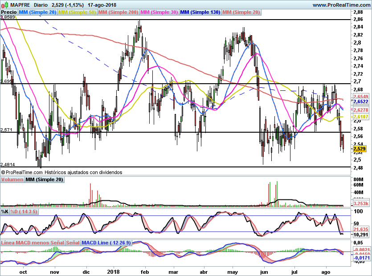Click the mar label on time axis
372x276 pixels.
[x=173, y=272]
